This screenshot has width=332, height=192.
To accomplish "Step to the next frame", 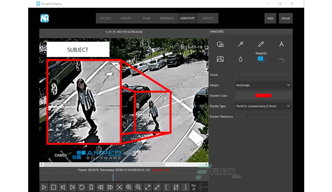I will (72, 187).
